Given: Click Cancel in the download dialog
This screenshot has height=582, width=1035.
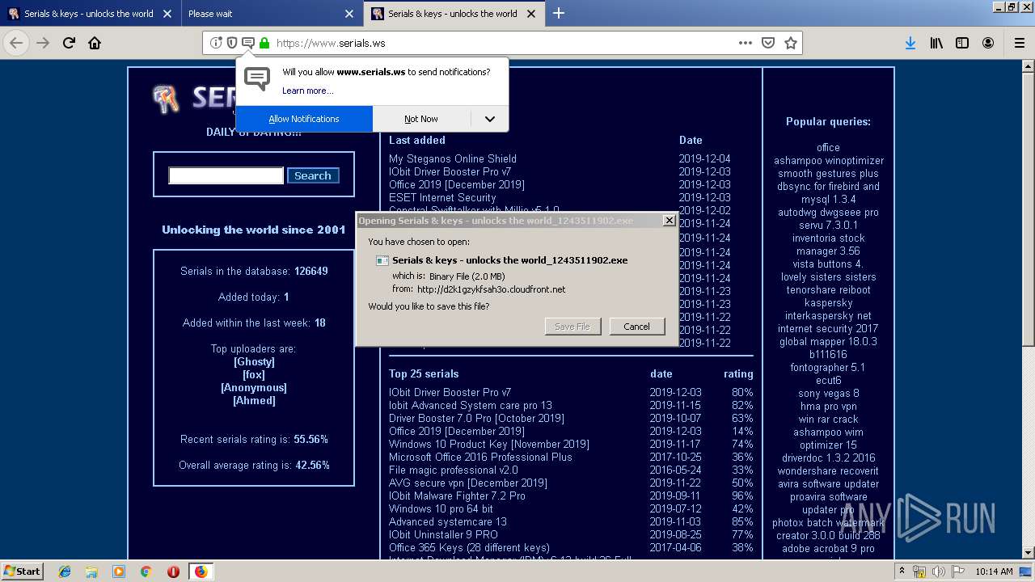Looking at the screenshot, I should 636,327.
